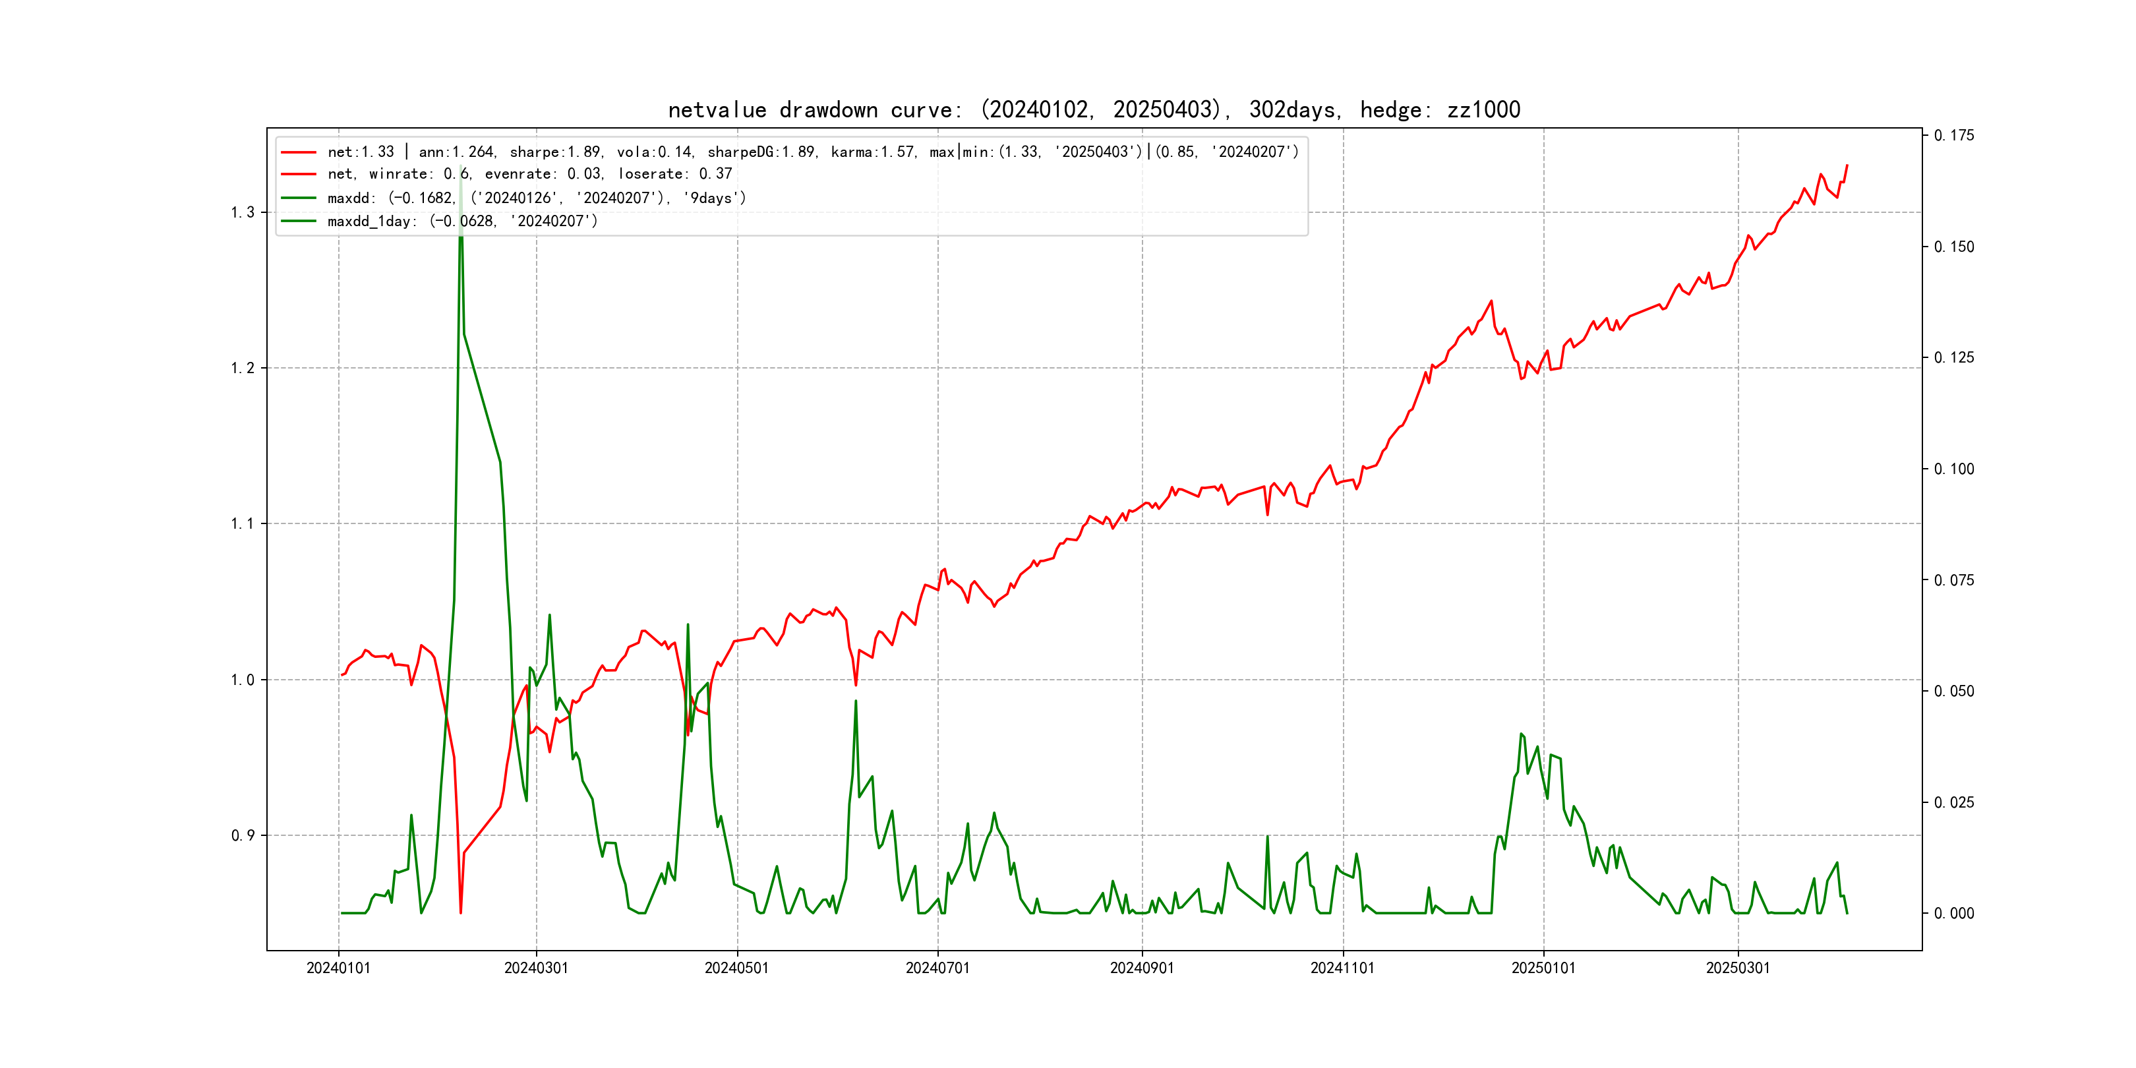
Task: Click the red line swatch beside 'net:1.33' legend
Action: coord(299,152)
